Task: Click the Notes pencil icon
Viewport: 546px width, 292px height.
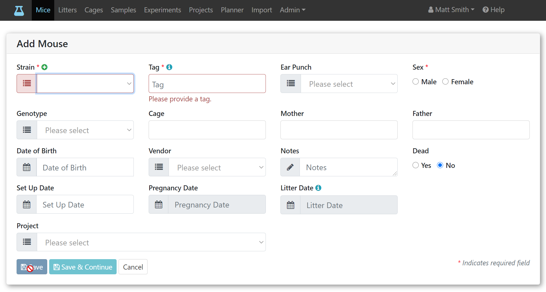Action: tap(290, 167)
